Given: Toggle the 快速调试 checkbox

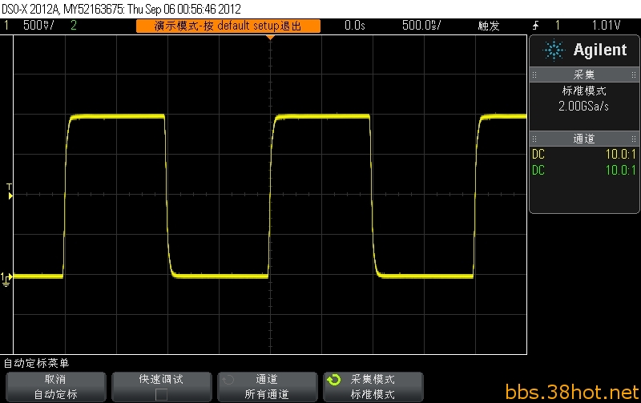Looking at the screenshot, I should [162, 394].
